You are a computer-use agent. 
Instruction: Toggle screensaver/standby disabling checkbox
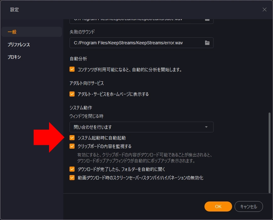pos(72,178)
